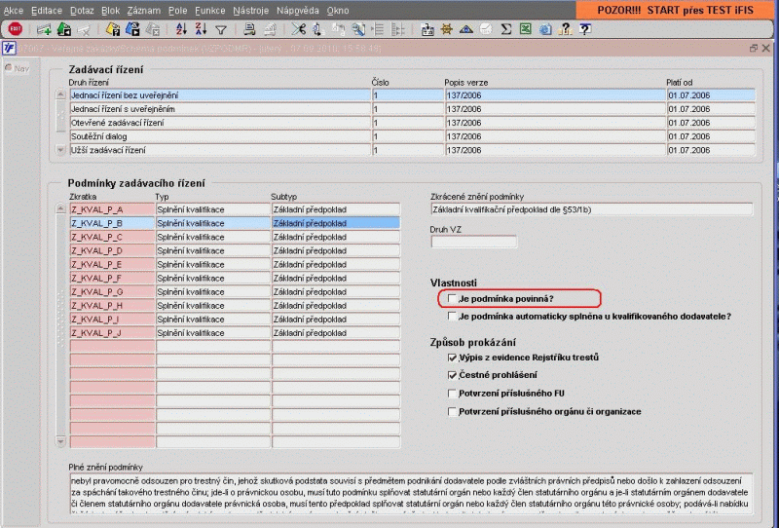
Task: Open the Dotaz menu
Action: (81, 10)
